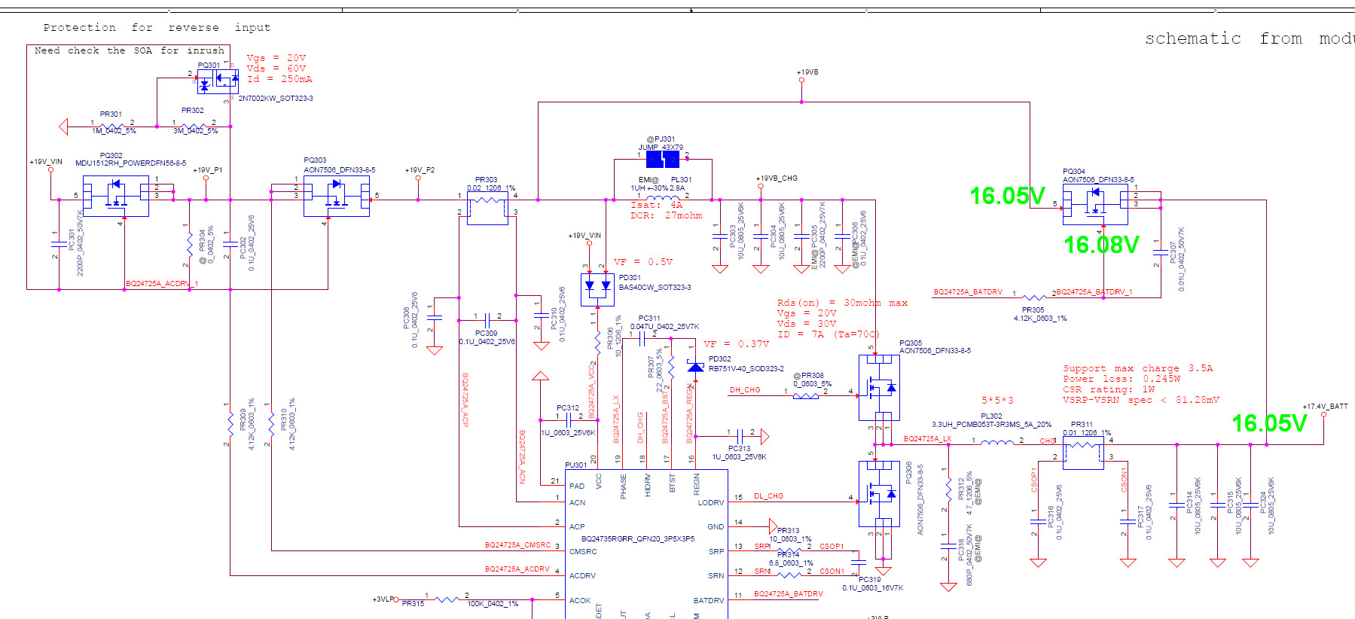This screenshot has width=1355, height=619.
Task: Click the '2N7002KW_SOT323-3' part name
Action: [x=276, y=99]
